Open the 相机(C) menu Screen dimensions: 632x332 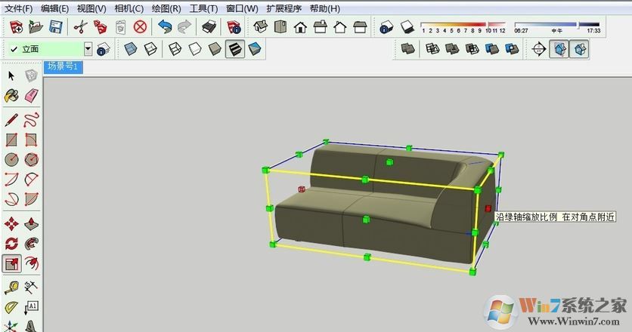[129, 8]
